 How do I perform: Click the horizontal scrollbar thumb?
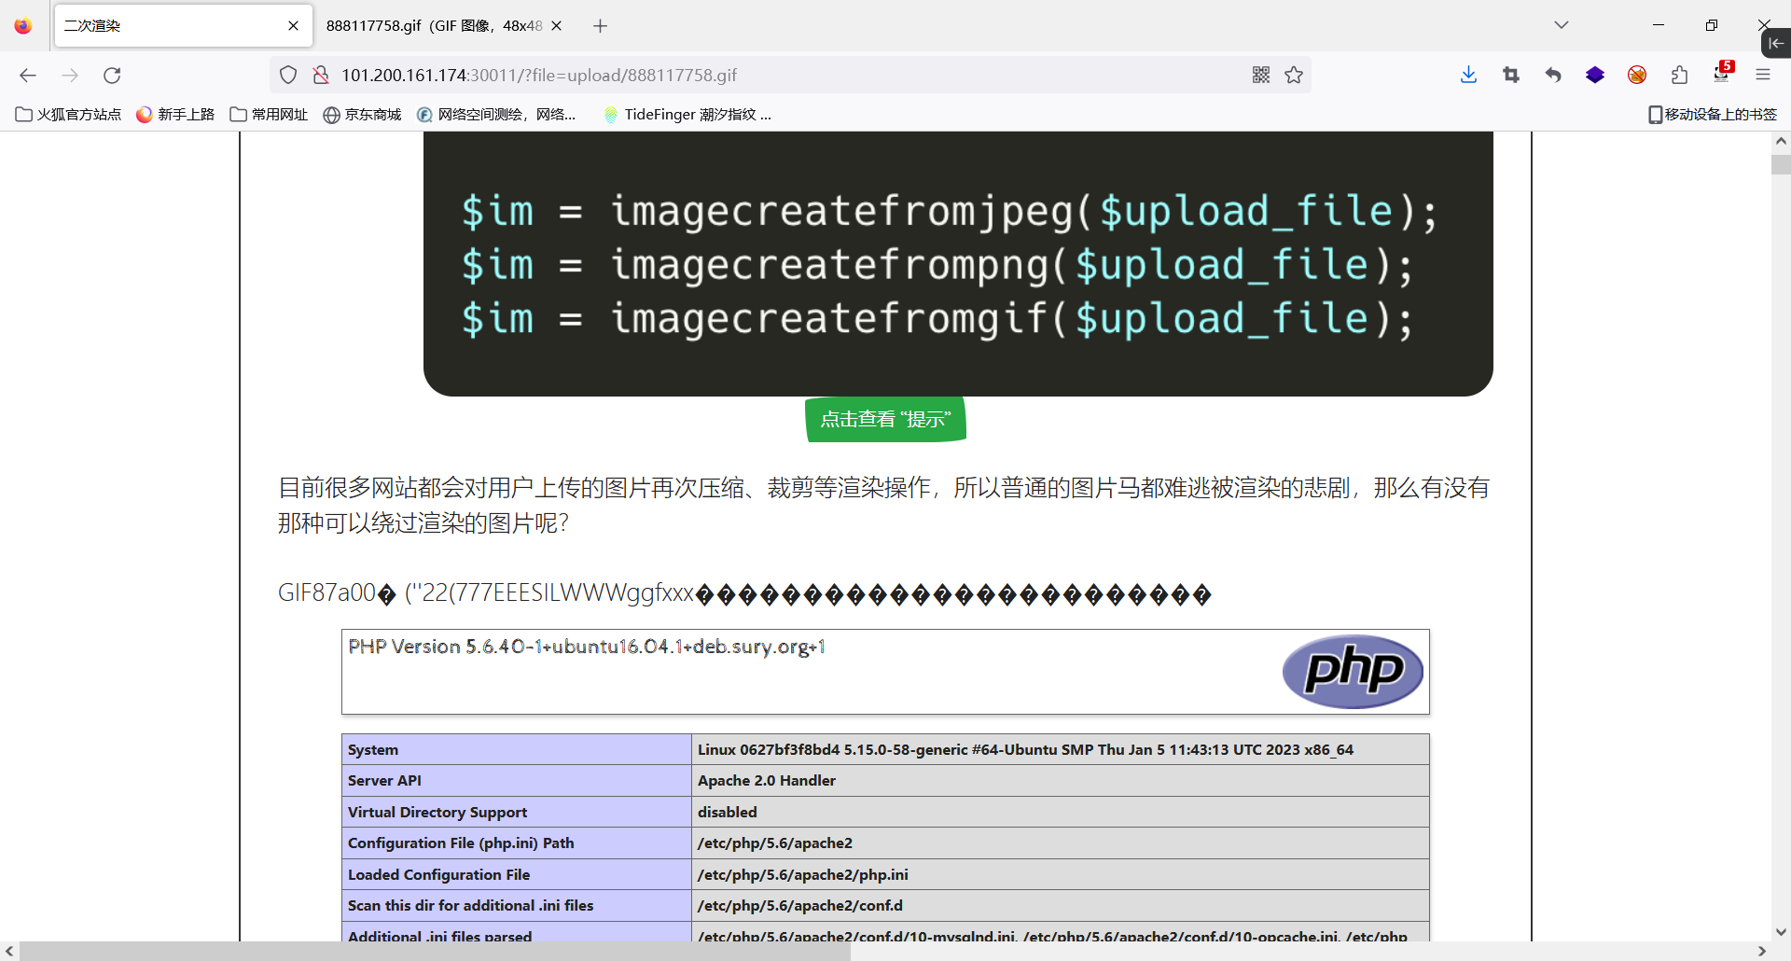(435, 952)
